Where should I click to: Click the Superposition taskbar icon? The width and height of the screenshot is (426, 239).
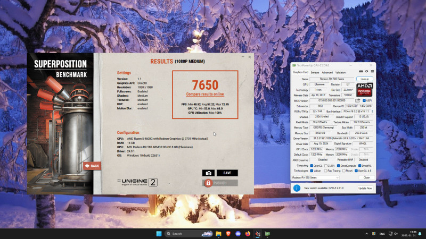pyautogui.click(x=258, y=234)
